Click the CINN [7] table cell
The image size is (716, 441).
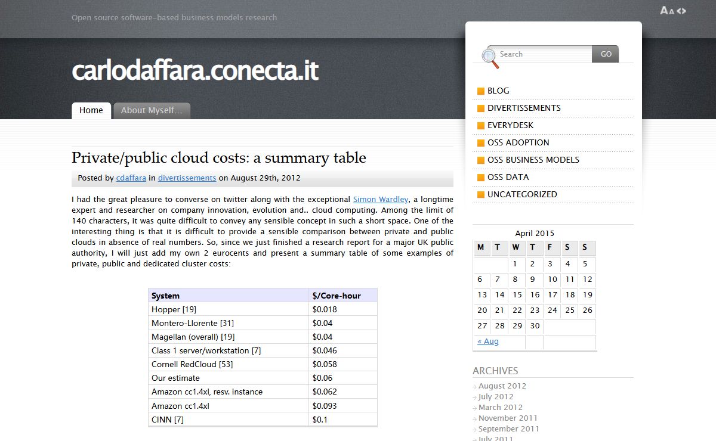click(229, 420)
